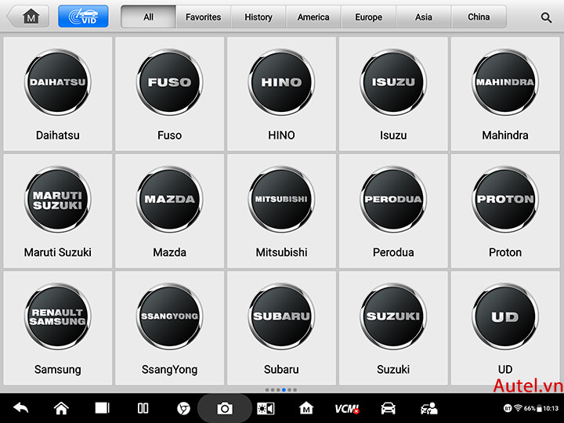This screenshot has height=423, width=564.
Task: Launch the Chrome browser icon
Action: tap(183, 409)
